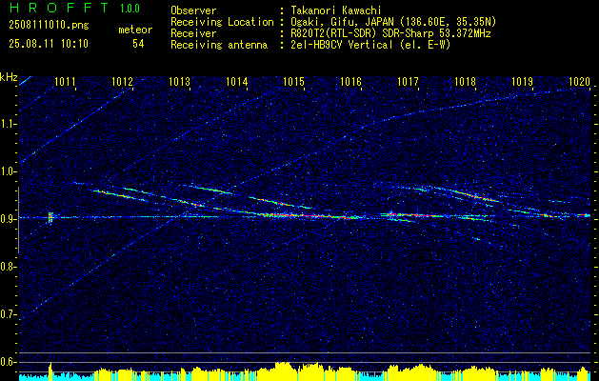Click the 1014 time axis marker
Screen dimensions: 599x381
[237, 81]
